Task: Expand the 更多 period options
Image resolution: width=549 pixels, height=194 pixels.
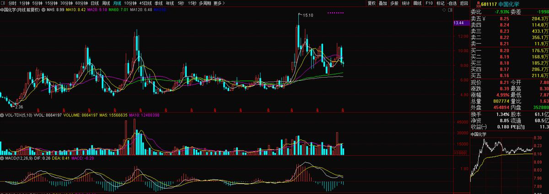Action: [220, 3]
